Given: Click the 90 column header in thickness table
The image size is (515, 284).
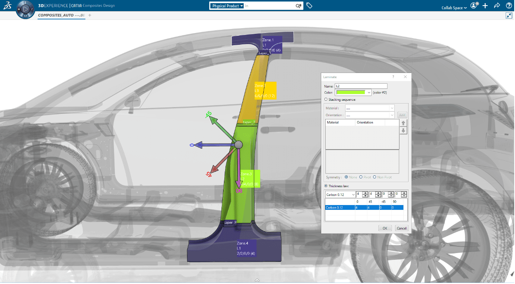Looking at the screenshot, I should [x=397, y=201].
